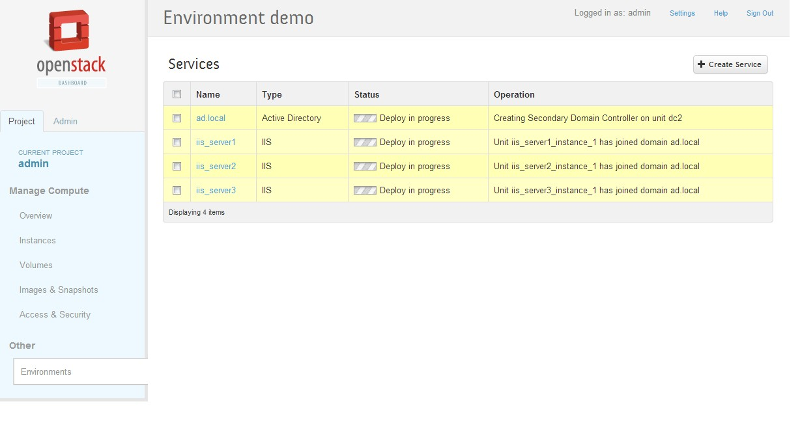Go to Instances in the sidebar

[38, 241]
